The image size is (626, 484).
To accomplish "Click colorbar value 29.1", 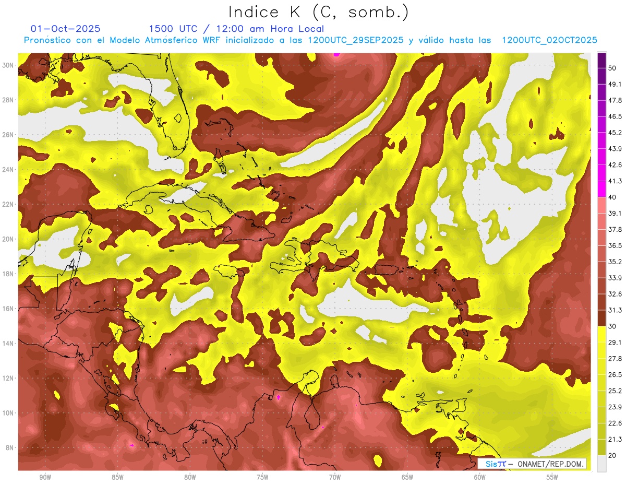I will click(x=615, y=342).
